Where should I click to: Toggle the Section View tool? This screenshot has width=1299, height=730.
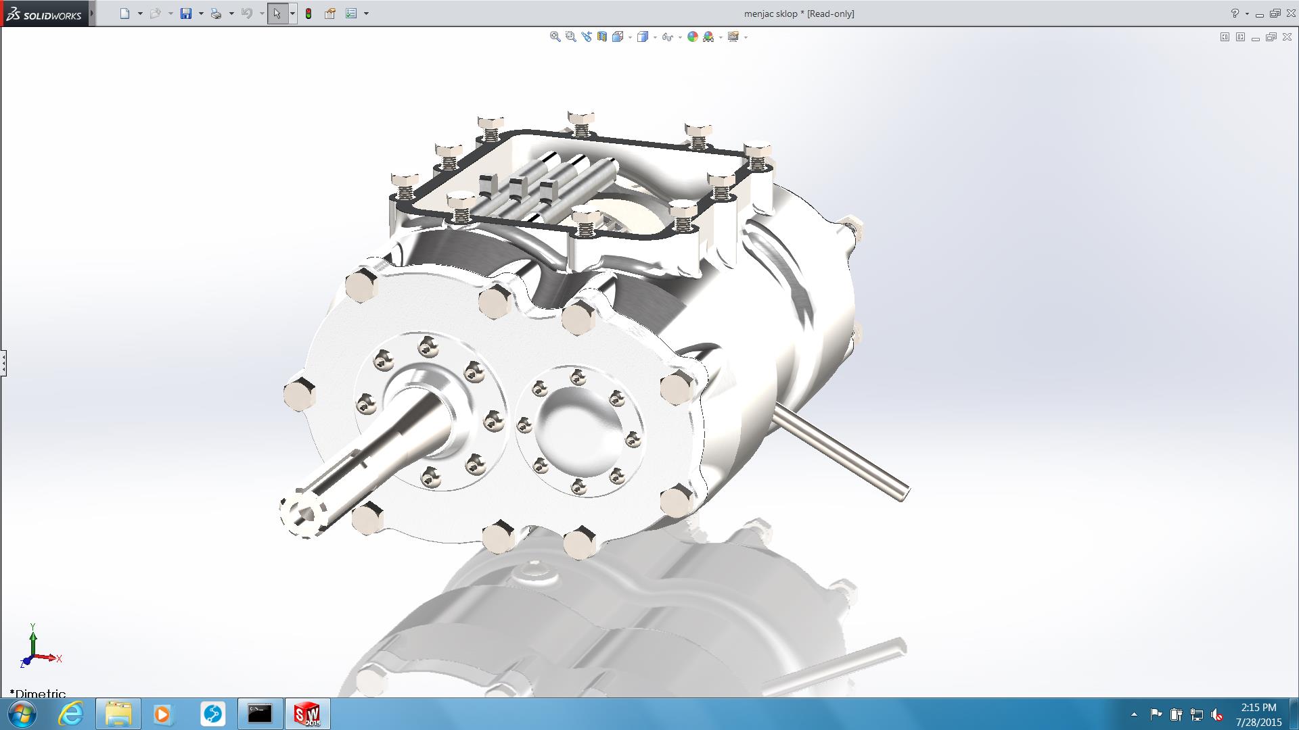click(601, 37)
